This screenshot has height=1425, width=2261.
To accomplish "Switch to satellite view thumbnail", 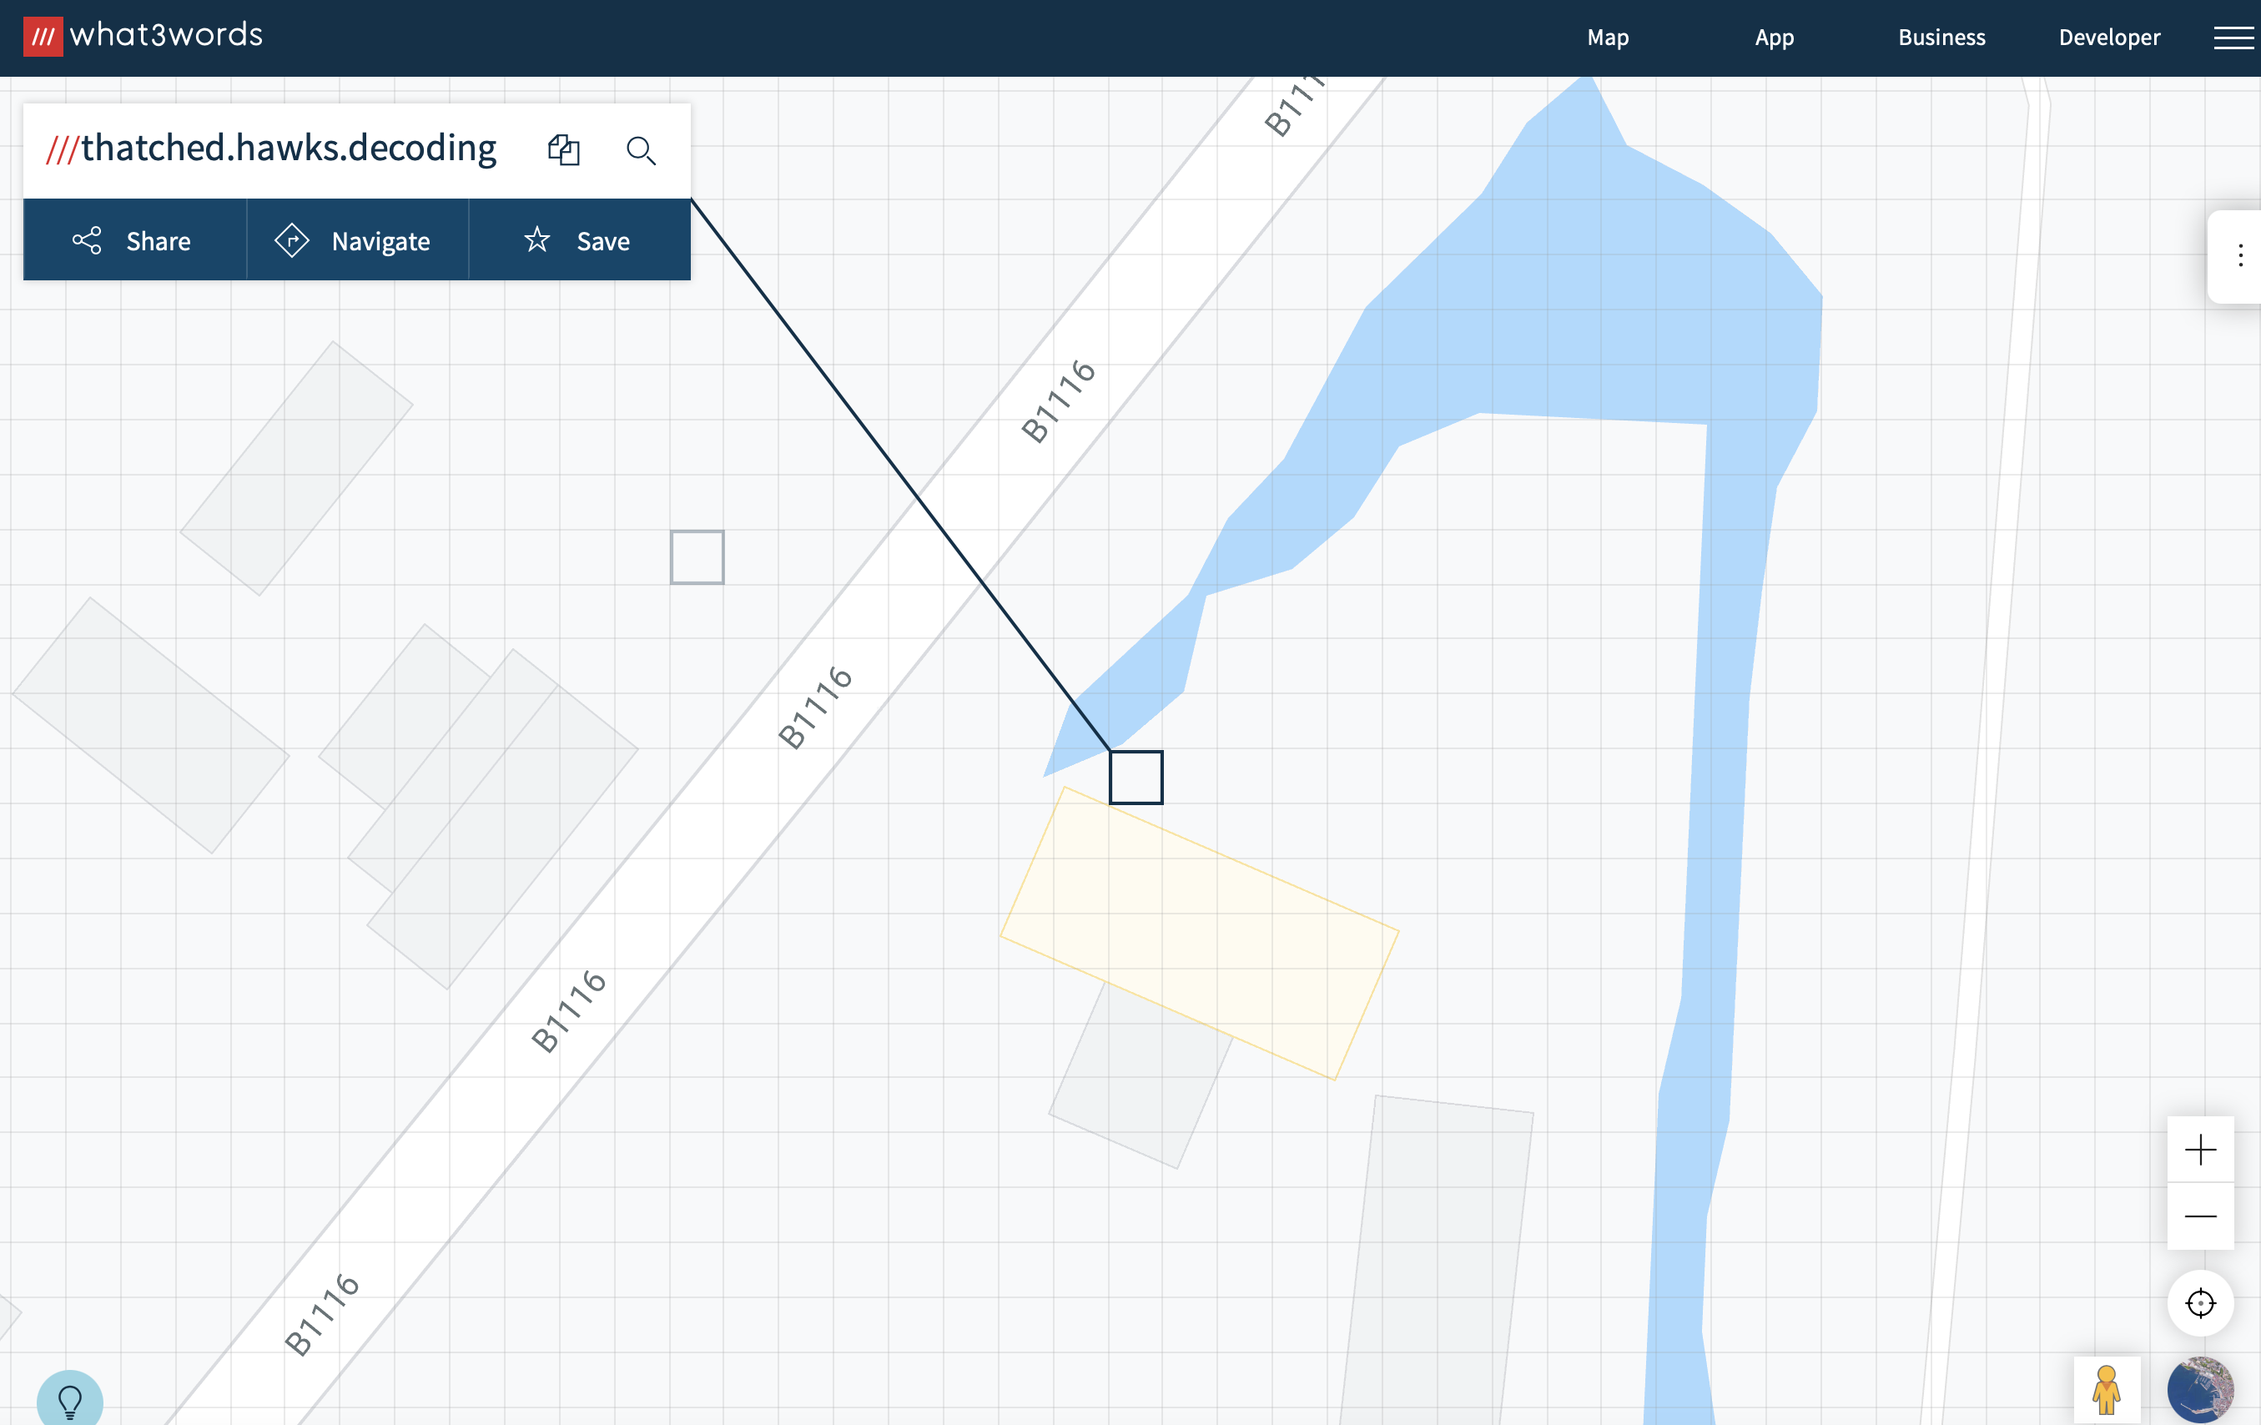I will click(x=2200, y=1389).
